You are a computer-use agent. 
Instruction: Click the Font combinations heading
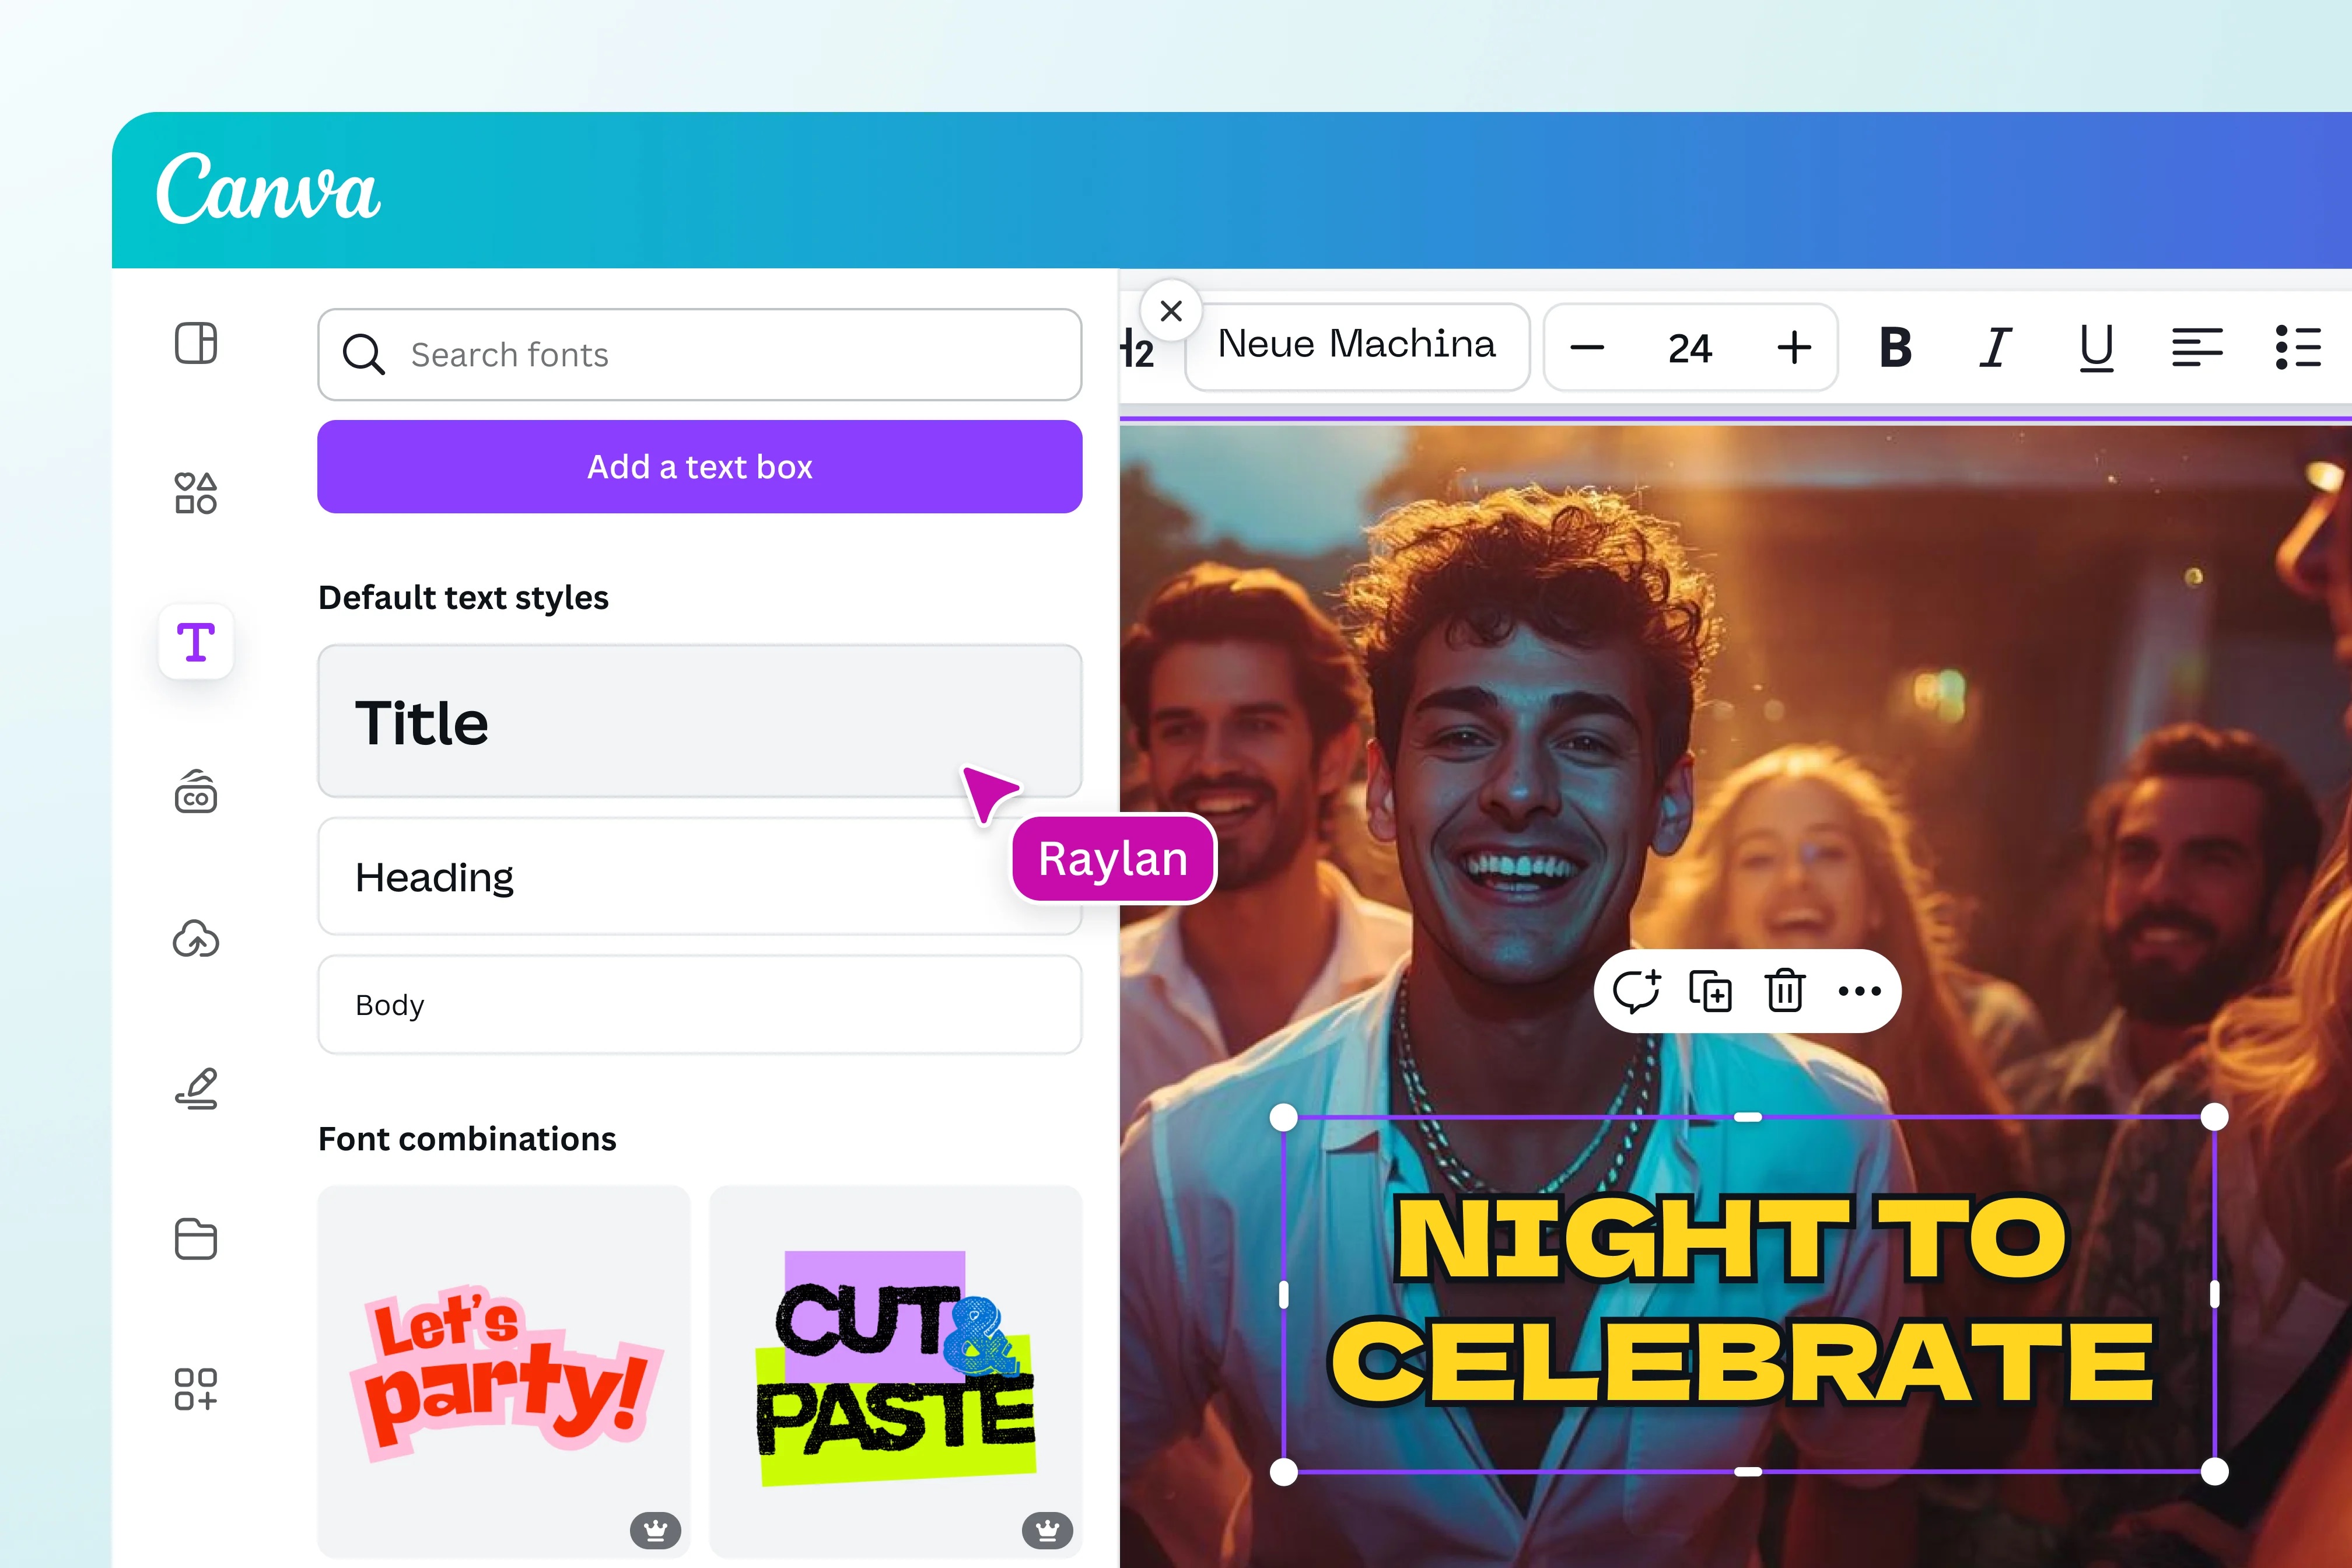coord(467,1139)
